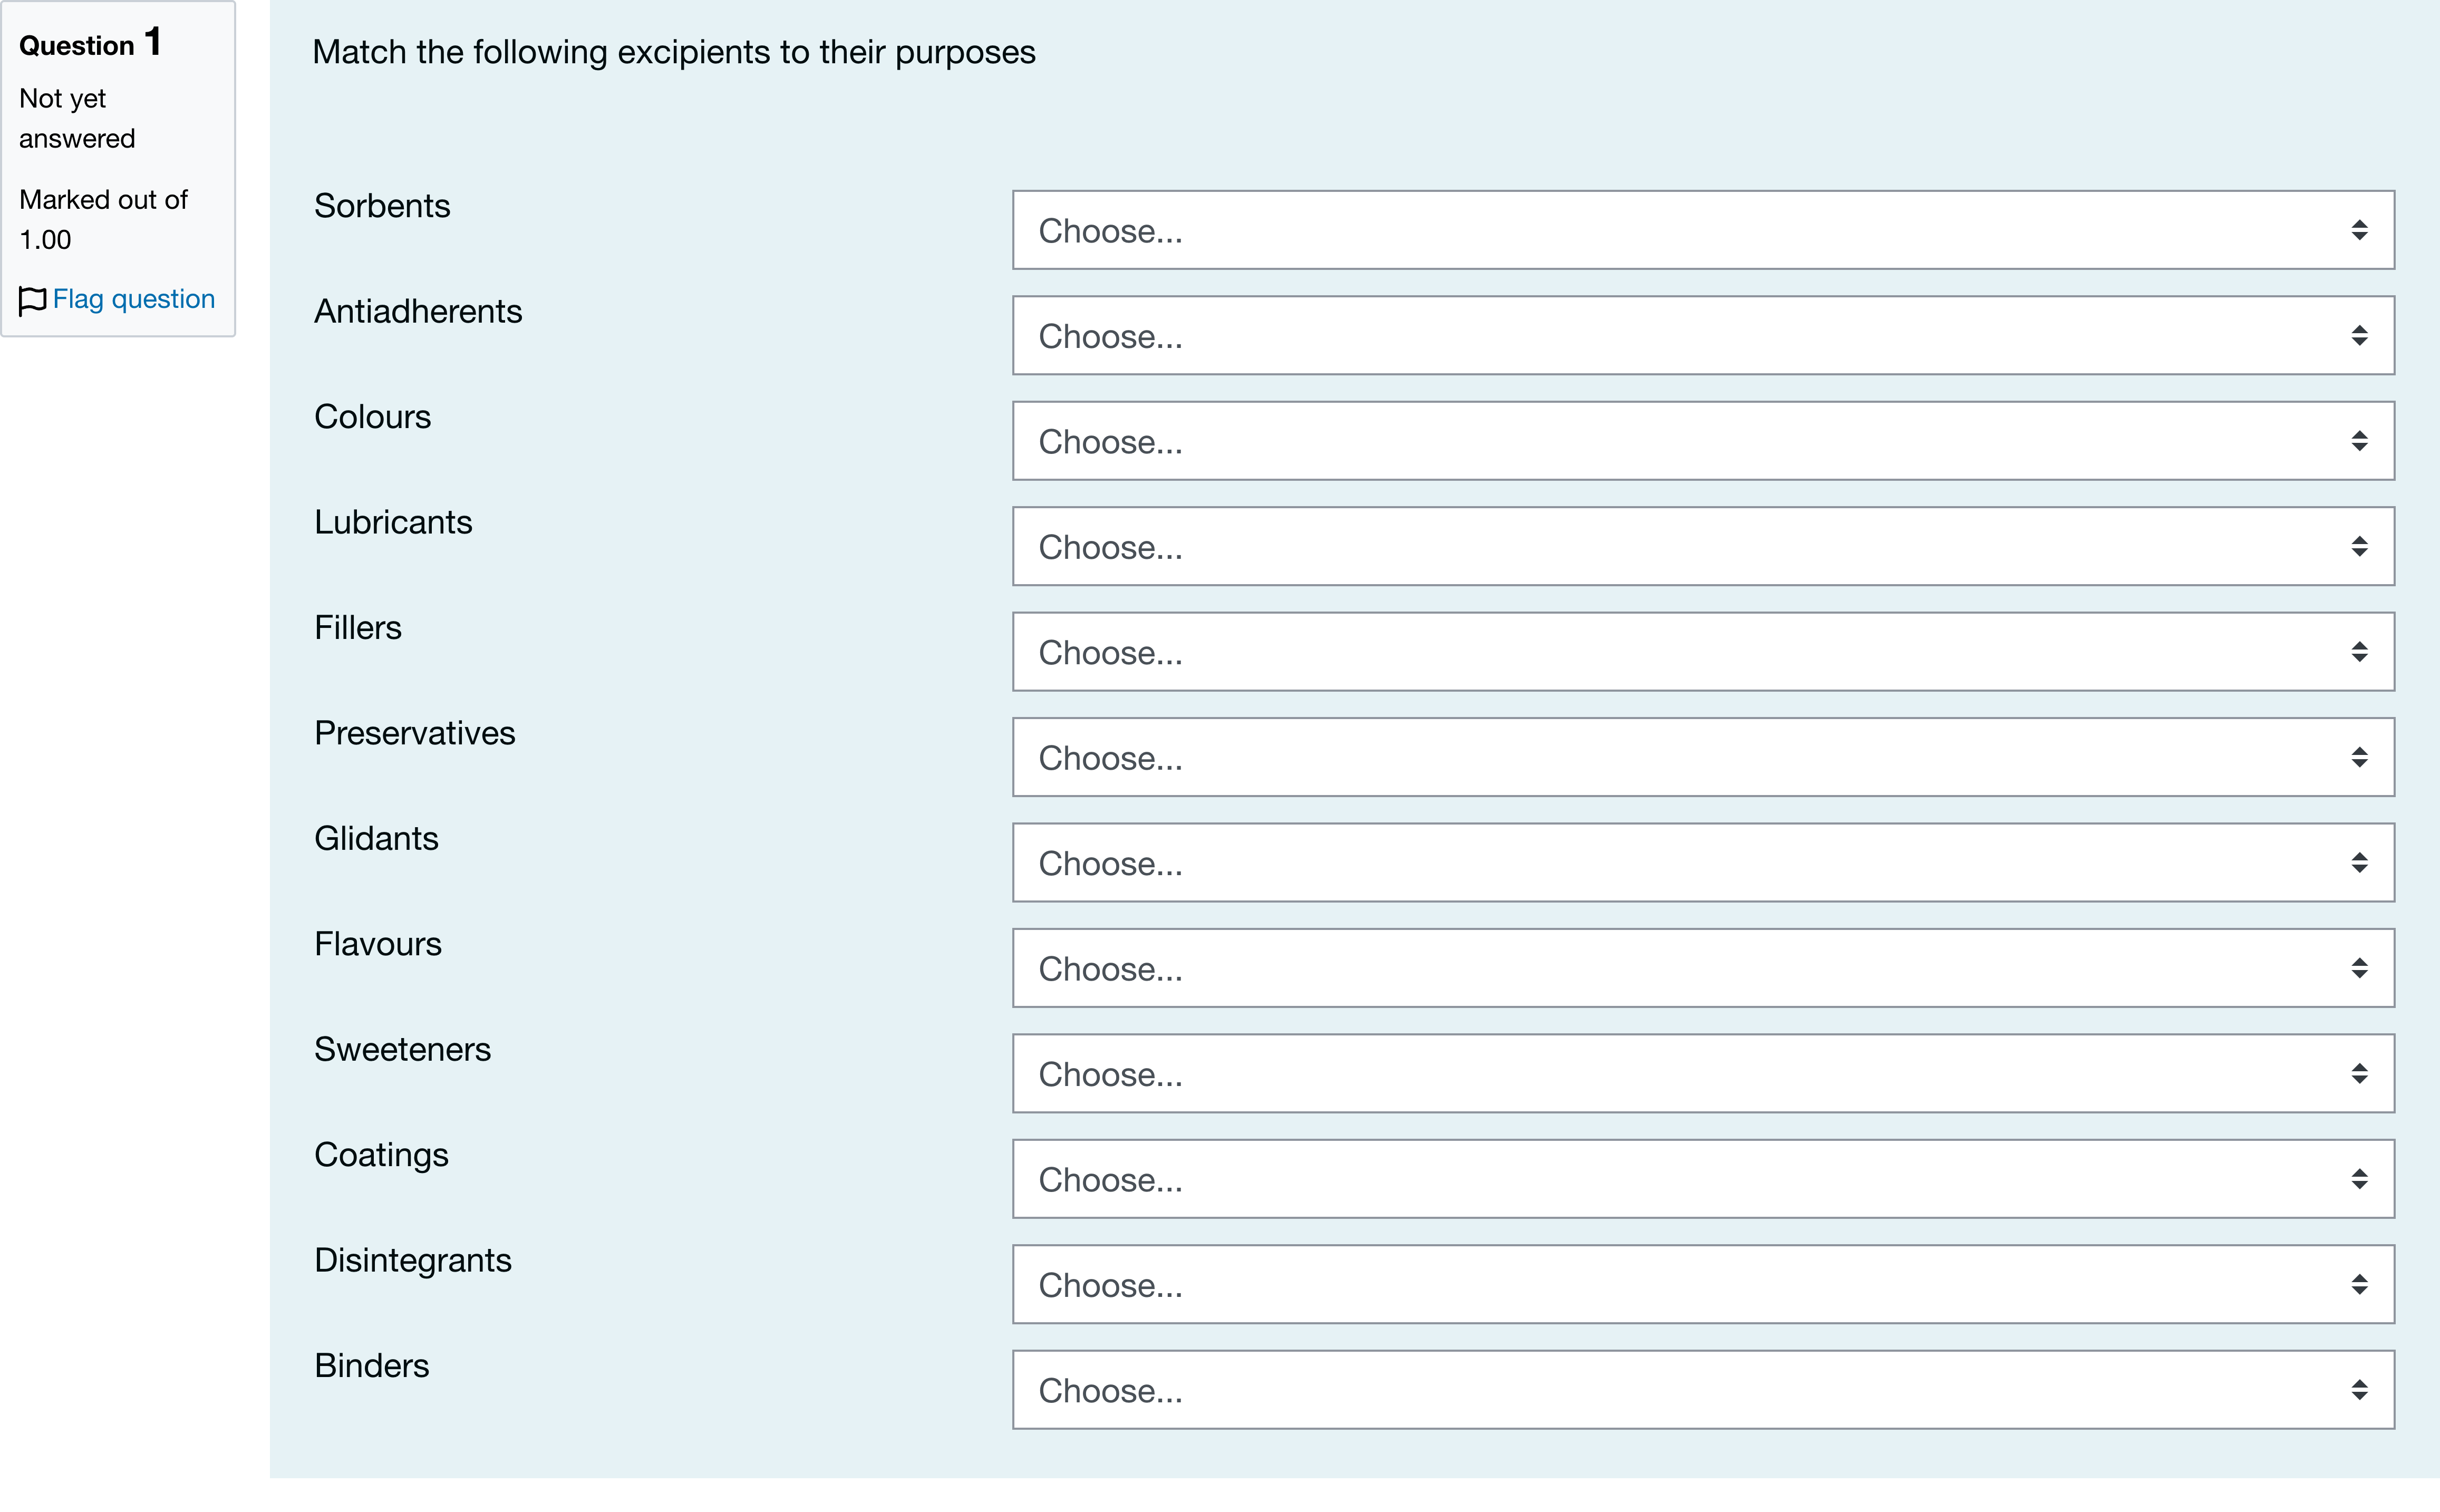Open the Antiadherents purpose dropdown
The width and height of the screenshot is (2440, 1512).
pos(1703,335)
